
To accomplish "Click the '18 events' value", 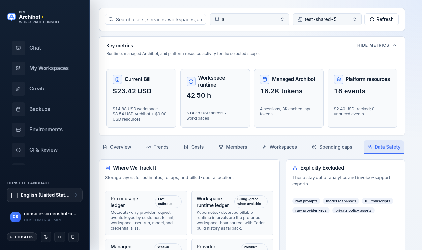I will [350, 91].
